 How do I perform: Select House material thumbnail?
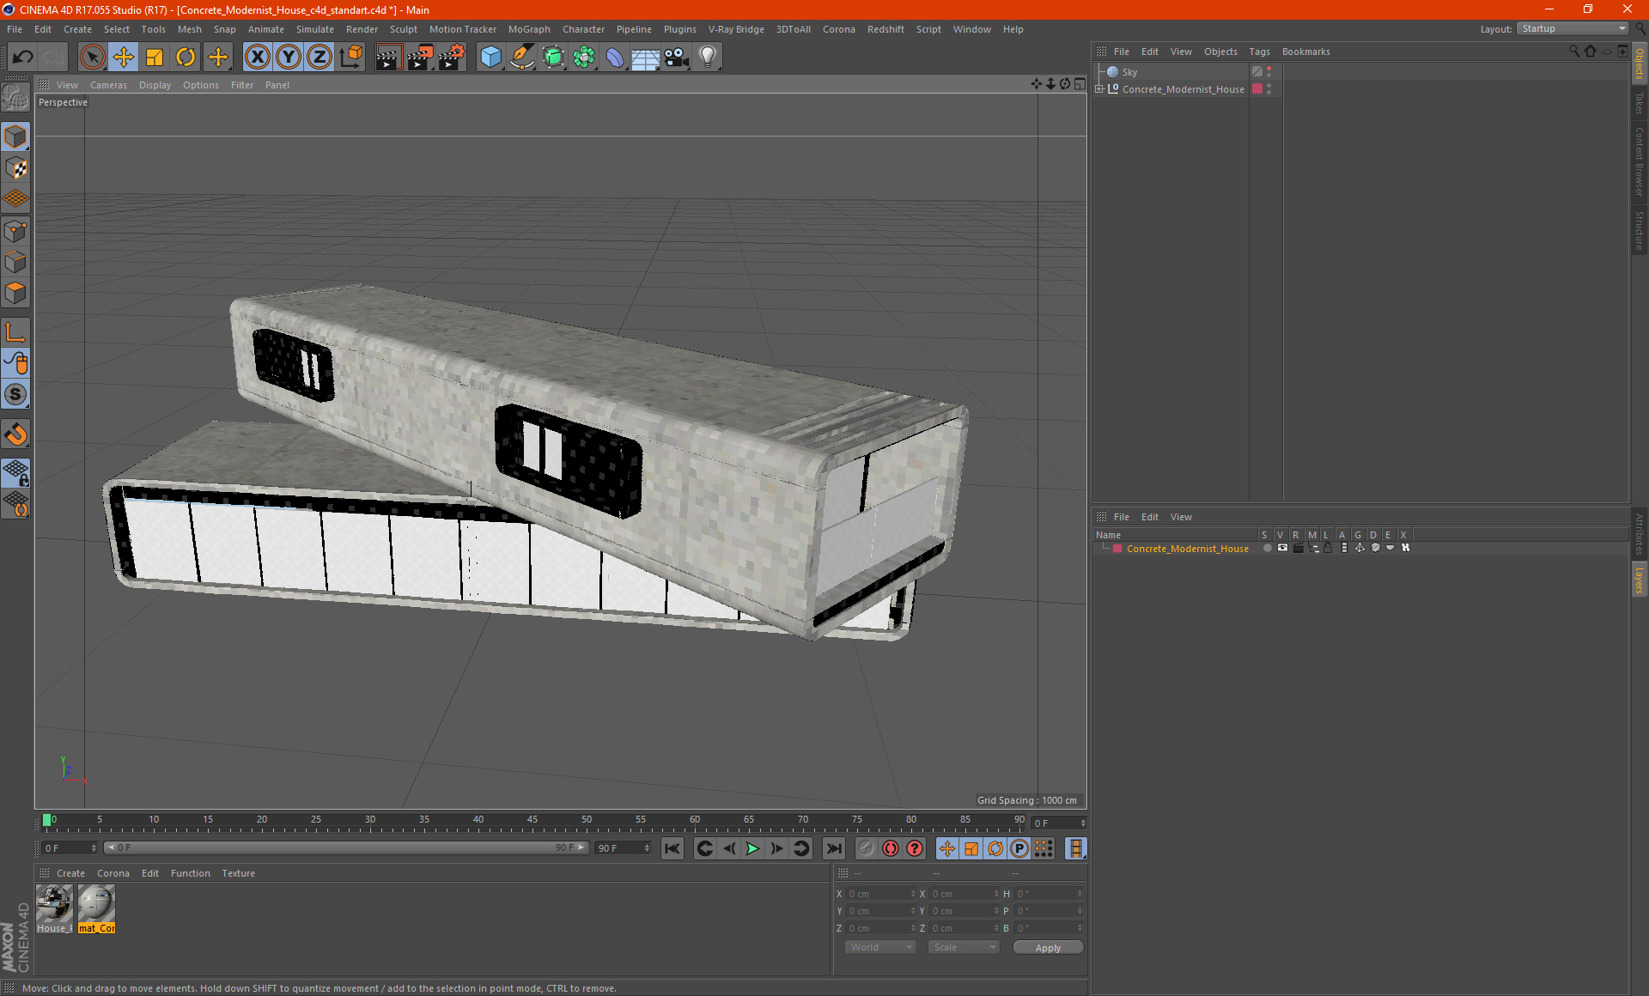click(54, 908)
